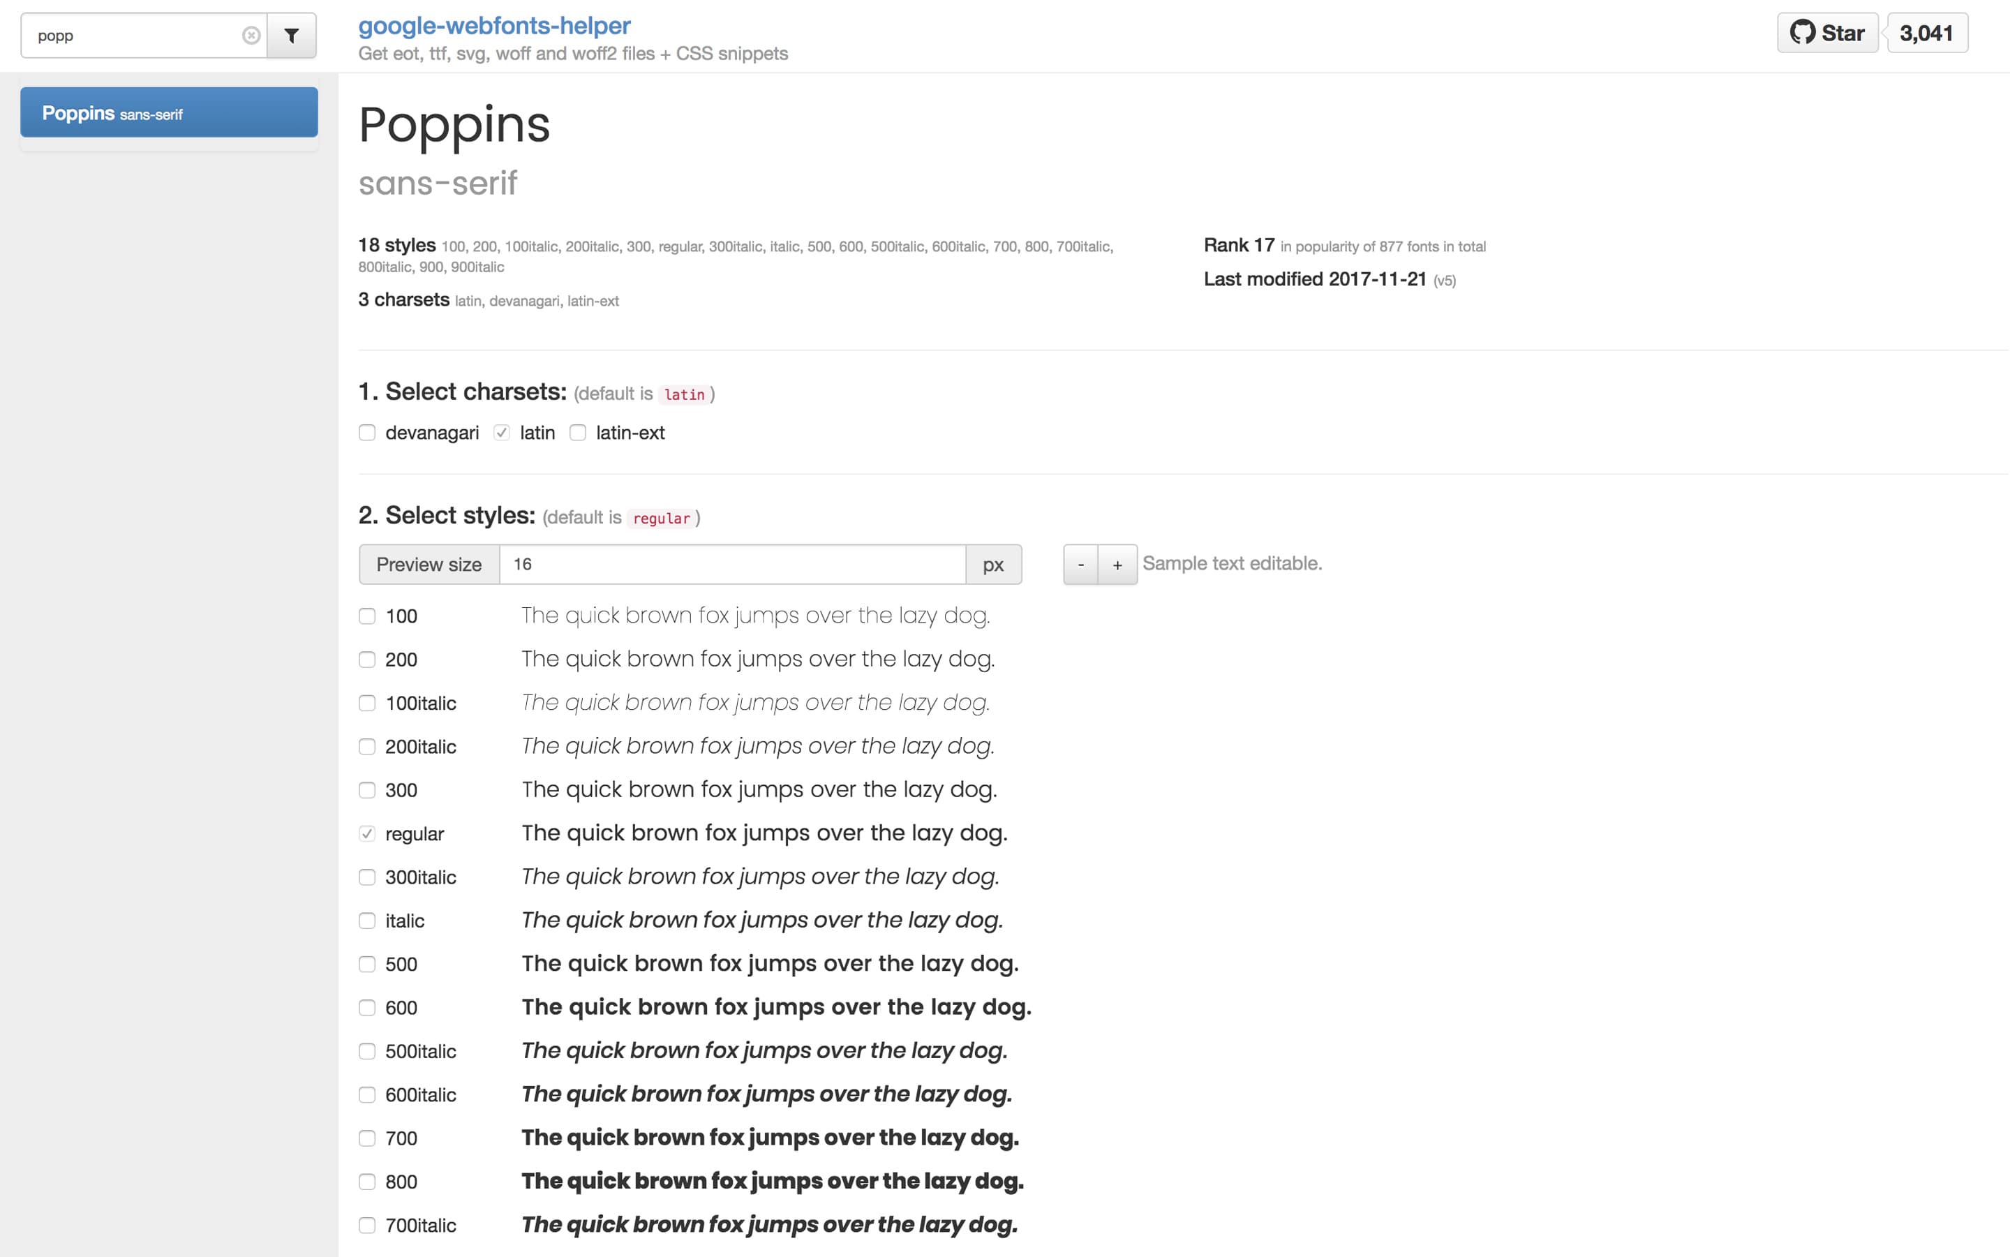Select the 600 font weight style
This screenshot has width=2010, height=1257.
[x=366, y=1006]
